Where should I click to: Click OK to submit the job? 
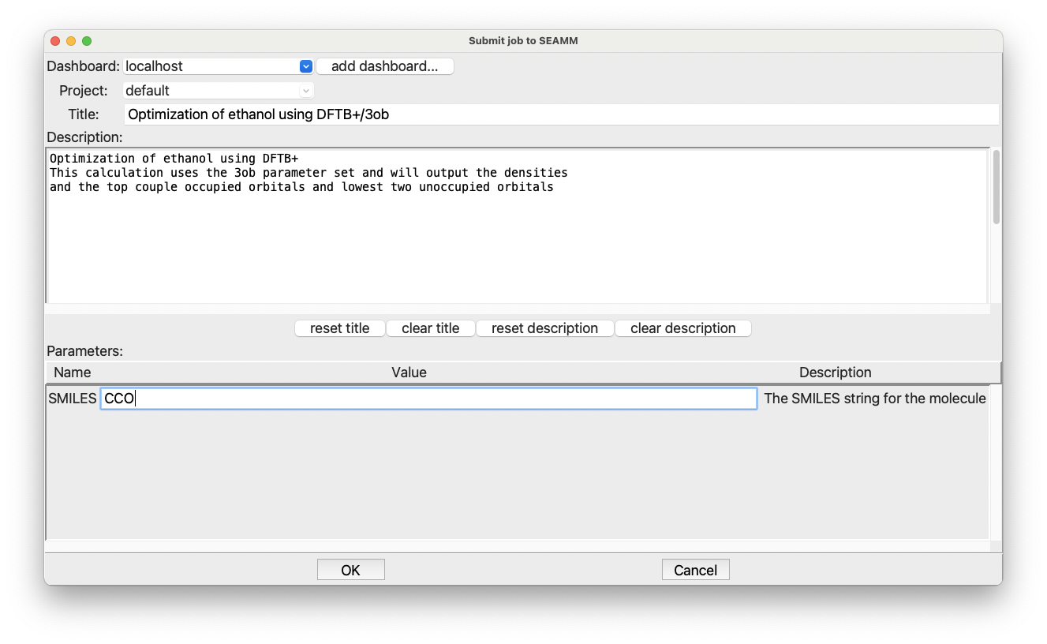tap(351, 570)
